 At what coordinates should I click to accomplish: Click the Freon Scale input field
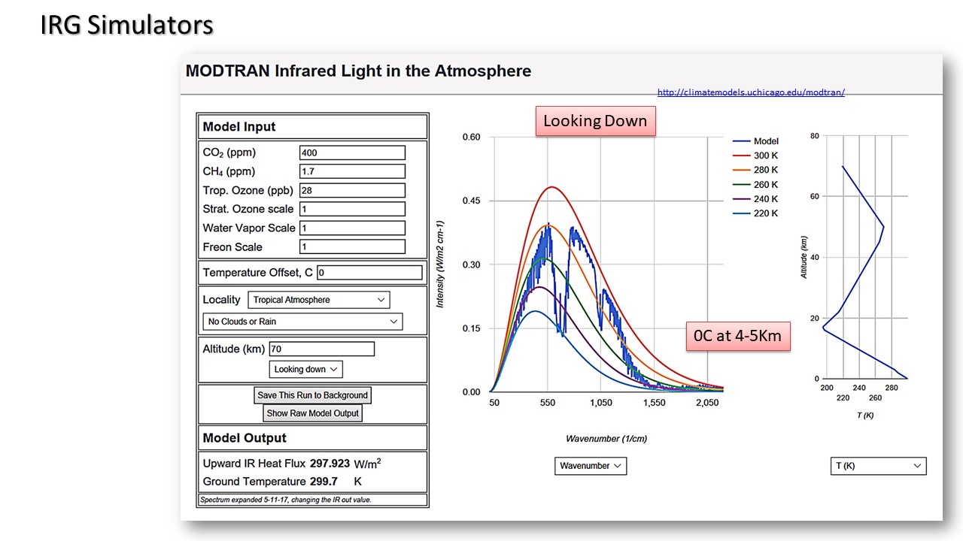pyautogui.click(x=352, y=246)
